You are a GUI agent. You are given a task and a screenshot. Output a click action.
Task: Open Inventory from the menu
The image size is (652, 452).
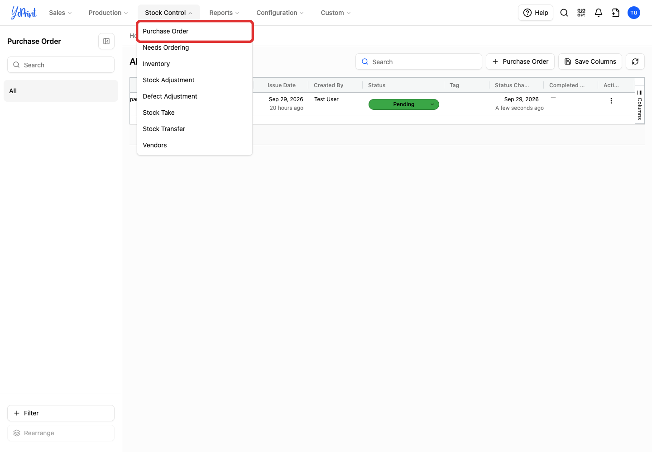click(x=195, y=64)
